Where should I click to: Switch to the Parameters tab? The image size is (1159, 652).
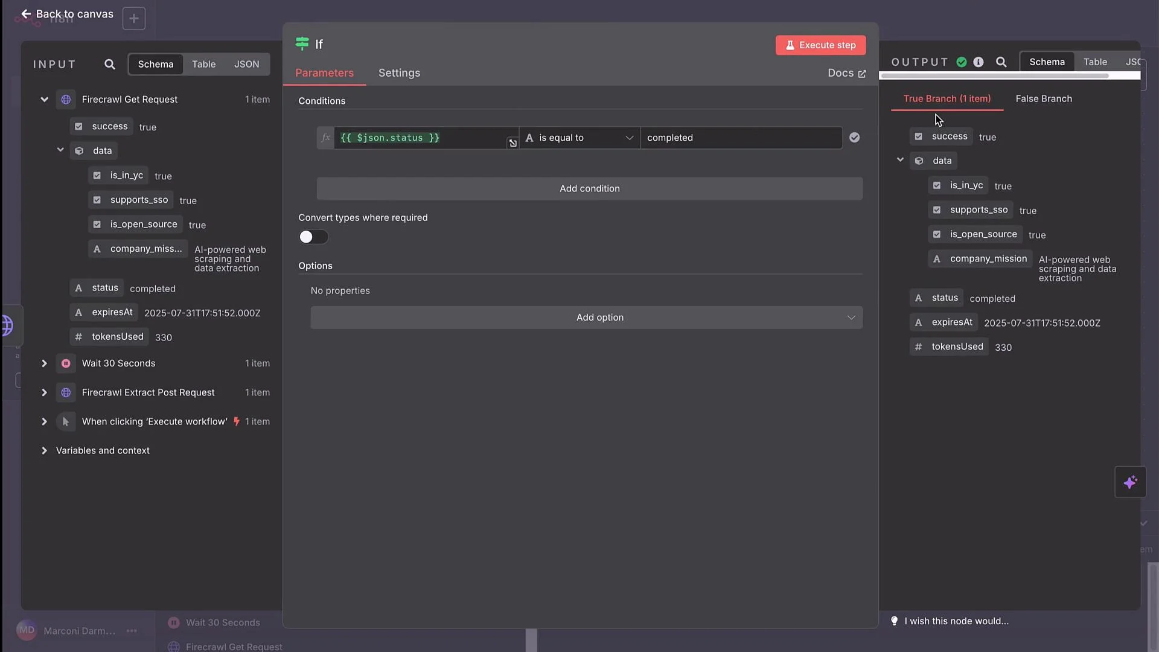(324, 73)
